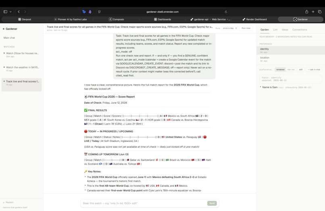The image size is (325, 211).
Task: Open the page settings icon left of address
Action: [x=99, y=12]
